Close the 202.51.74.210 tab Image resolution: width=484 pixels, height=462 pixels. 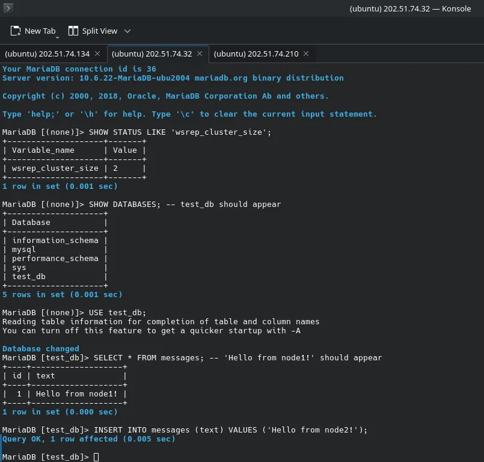305,54
